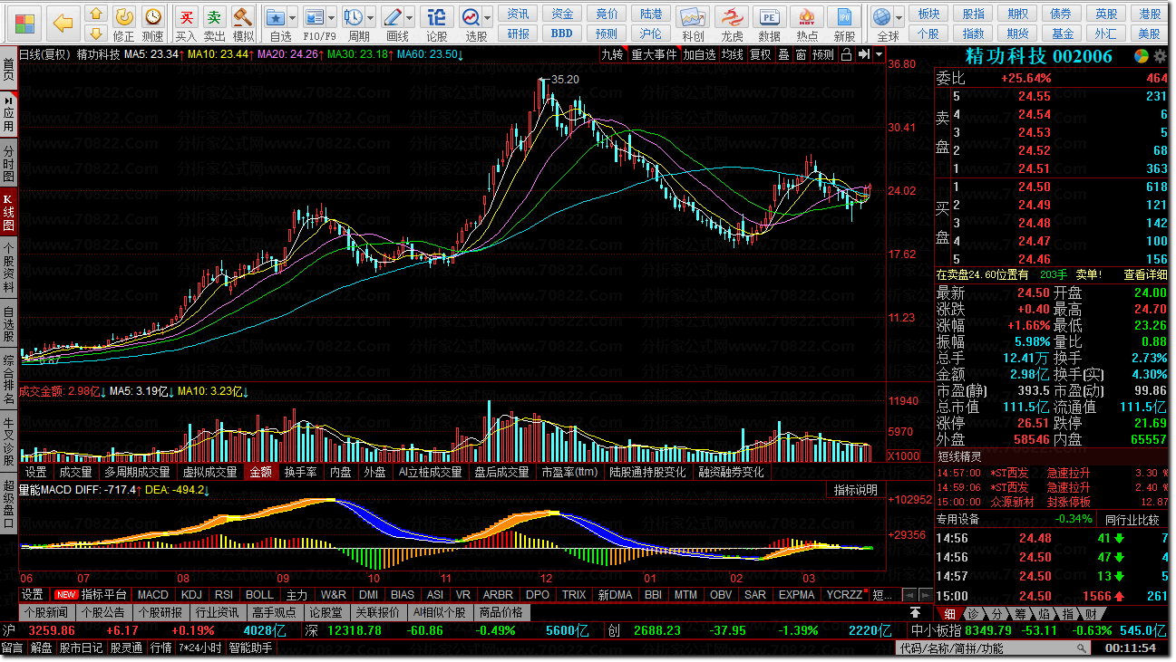This screenshot has width=1176, height=662.
Task: Click the colorful main menu icon
Action: 25,24
